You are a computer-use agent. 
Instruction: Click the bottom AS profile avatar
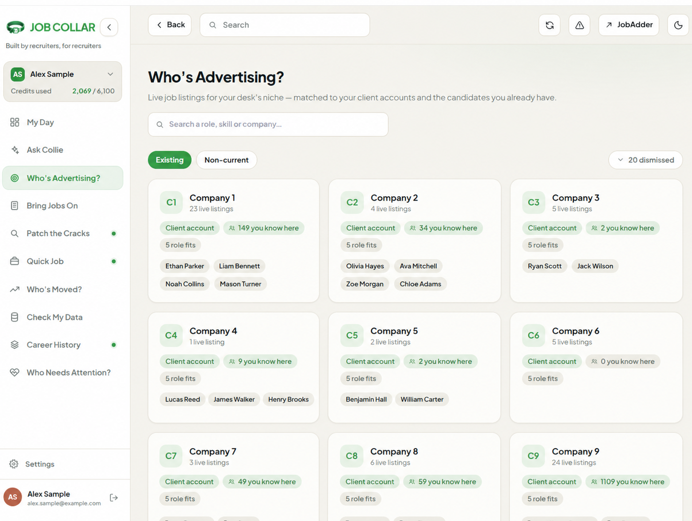pos(12,497)
